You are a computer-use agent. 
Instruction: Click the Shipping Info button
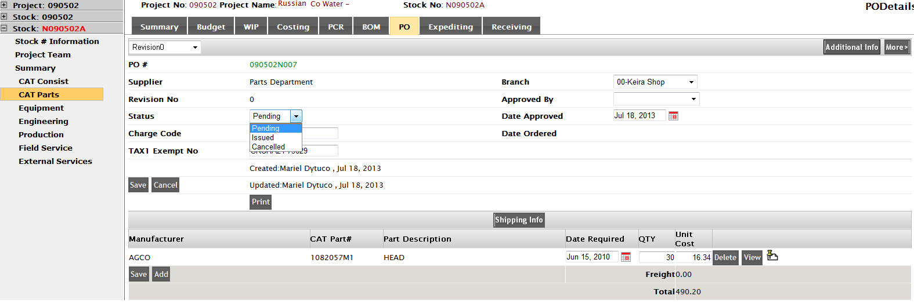pyautogui.click(x=519, y=220)
